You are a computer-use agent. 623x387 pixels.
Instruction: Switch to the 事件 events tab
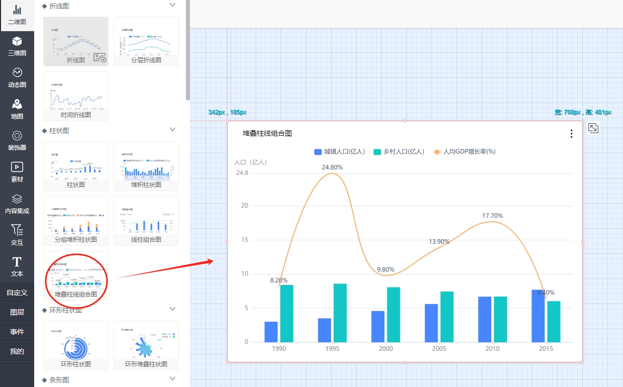pos(17,332)
